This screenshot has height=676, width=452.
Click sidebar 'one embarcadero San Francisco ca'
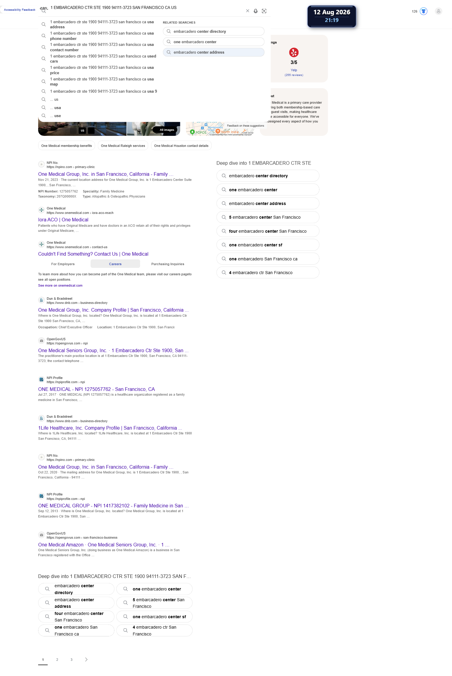(x=268, y=259)
